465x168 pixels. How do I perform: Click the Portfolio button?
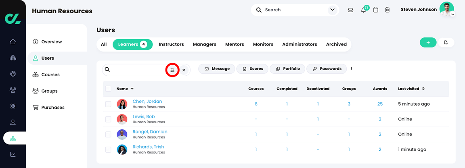287,68
